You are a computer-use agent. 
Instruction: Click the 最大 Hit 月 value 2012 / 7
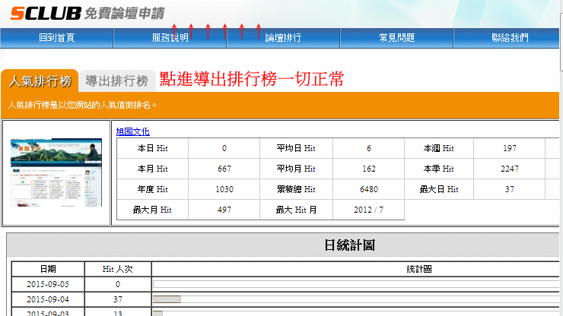(368, 210)
